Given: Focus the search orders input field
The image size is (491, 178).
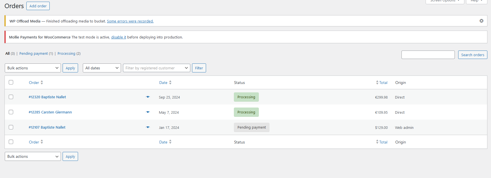Looking at the screenshot, I should pos(428,55).
